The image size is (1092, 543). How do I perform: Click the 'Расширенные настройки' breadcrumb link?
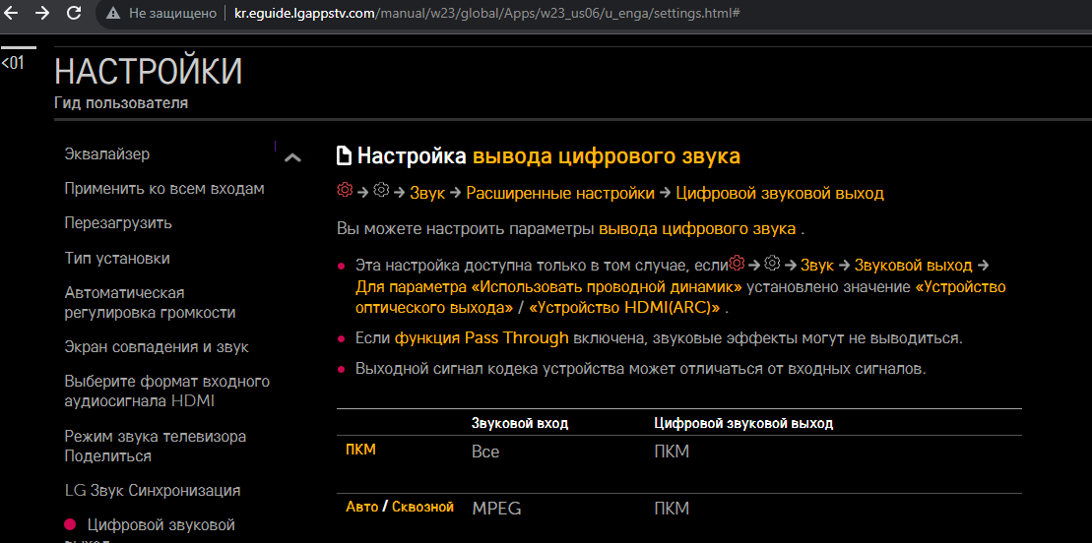(559, 193)
